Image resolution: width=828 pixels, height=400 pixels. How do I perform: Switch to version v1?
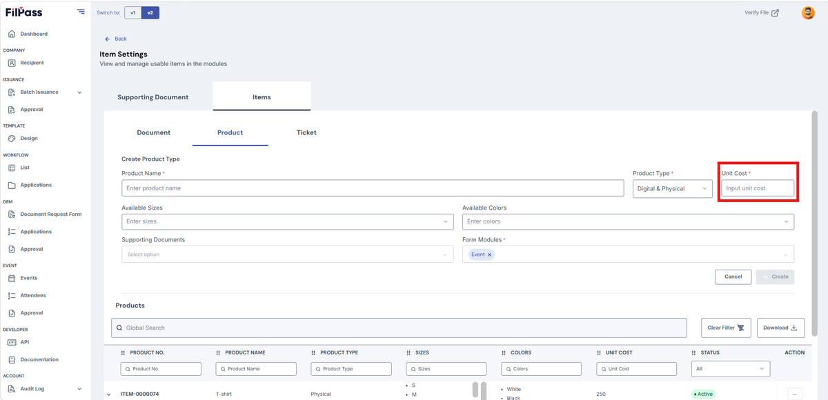132,12
